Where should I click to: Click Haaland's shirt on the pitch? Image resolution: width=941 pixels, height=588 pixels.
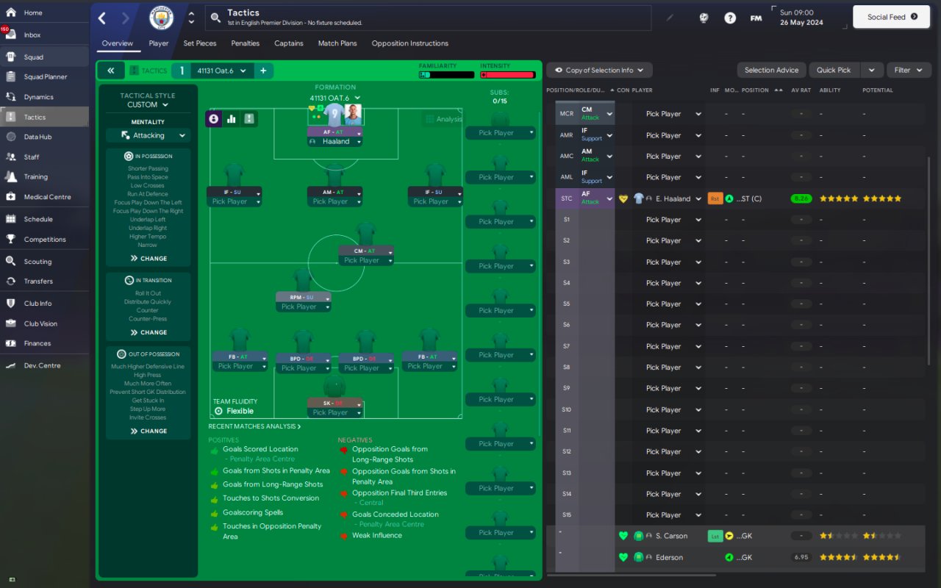click(x=335, y=115)
